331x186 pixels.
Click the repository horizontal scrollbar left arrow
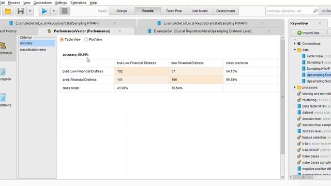pyautogui.click(x=291, y=177)
